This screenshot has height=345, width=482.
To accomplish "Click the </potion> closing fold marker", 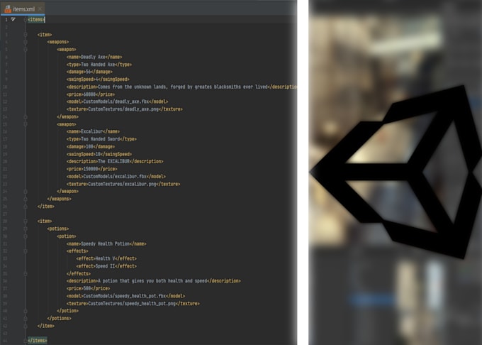I will 26,311.
